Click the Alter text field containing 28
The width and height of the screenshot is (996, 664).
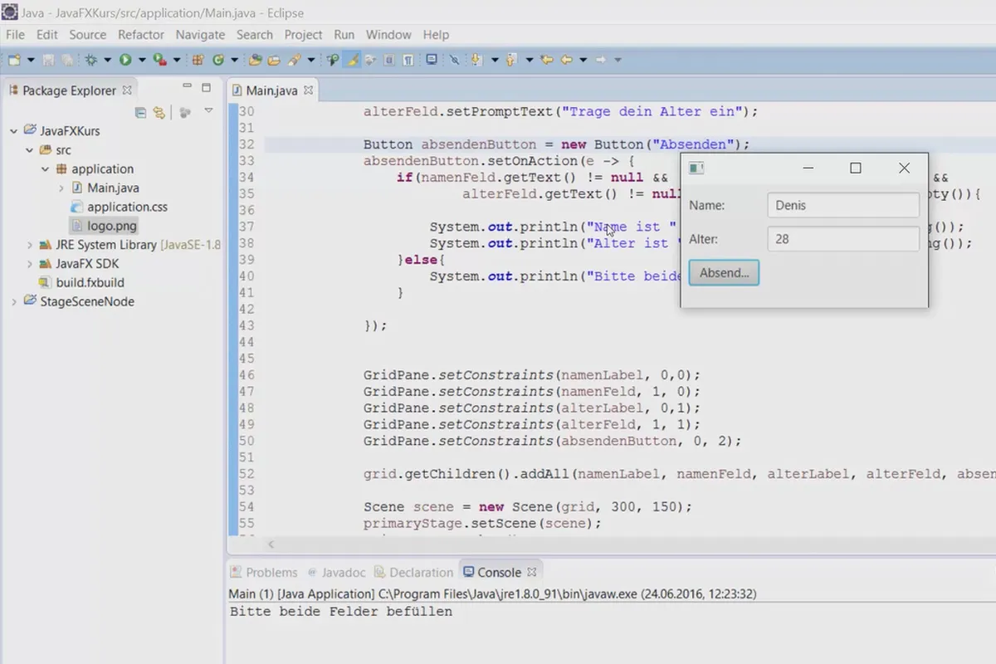(842, 239)
